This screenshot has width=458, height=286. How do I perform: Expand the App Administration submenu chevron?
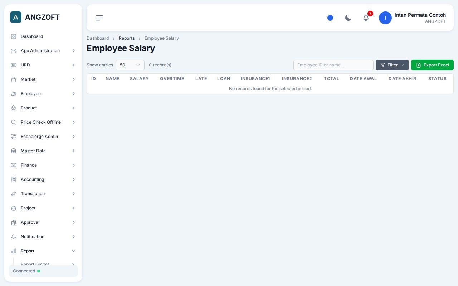tap(74, 51)
